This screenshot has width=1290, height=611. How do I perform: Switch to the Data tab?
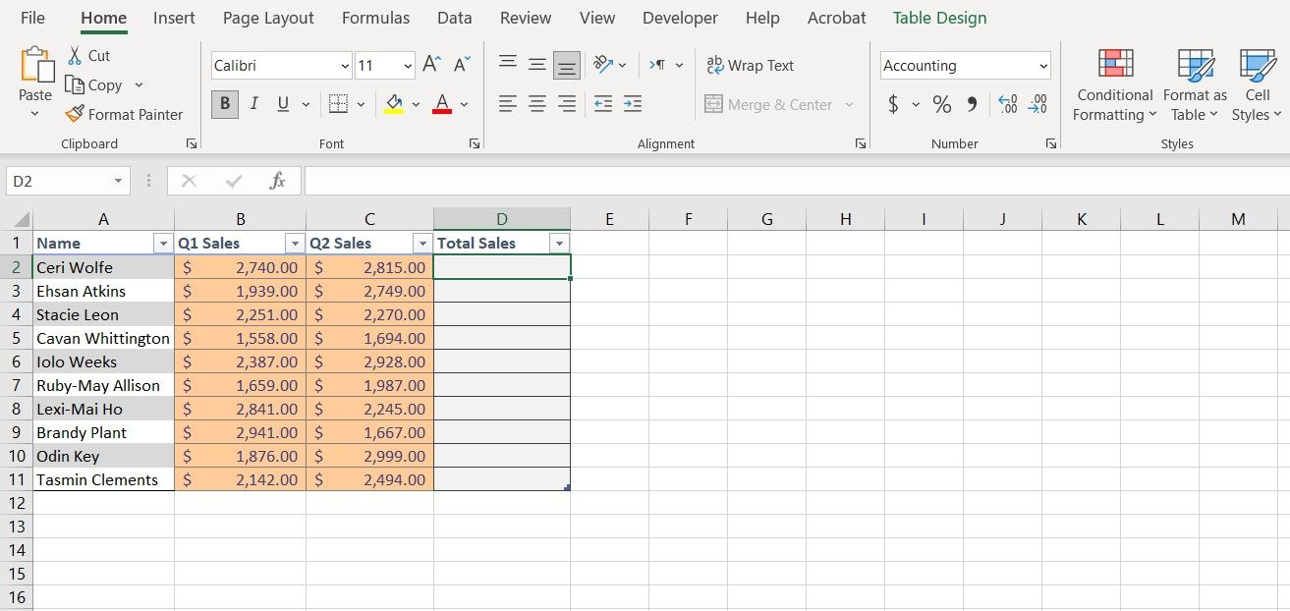(454, 18)
